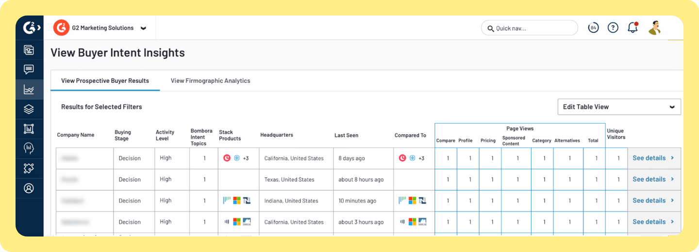Screen dimensions: 699x252
Task: Open the stacked layers sidebar icon
Action: [x=29, y=110]
